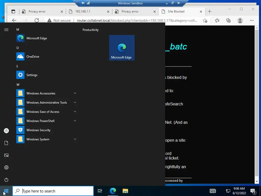
Task: Go back in Edge browser
Action: pyautogui.click(x=14, y=20)
